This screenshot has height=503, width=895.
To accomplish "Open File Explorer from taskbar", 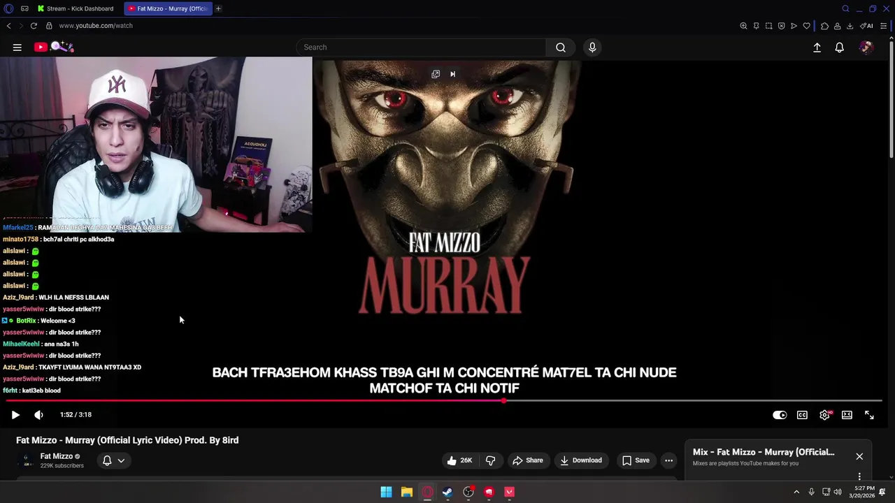I will (406, 492).
